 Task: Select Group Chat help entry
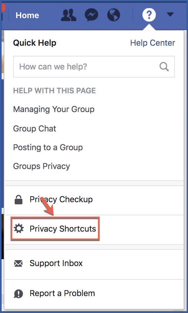coord(34,128)
